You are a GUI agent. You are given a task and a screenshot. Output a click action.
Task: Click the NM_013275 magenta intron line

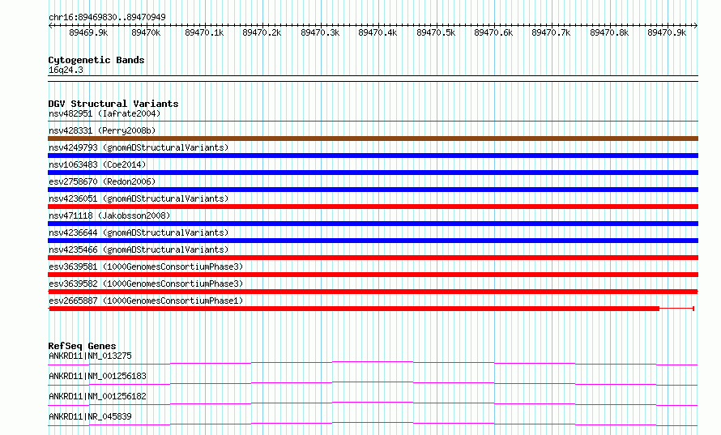point(373,363)
